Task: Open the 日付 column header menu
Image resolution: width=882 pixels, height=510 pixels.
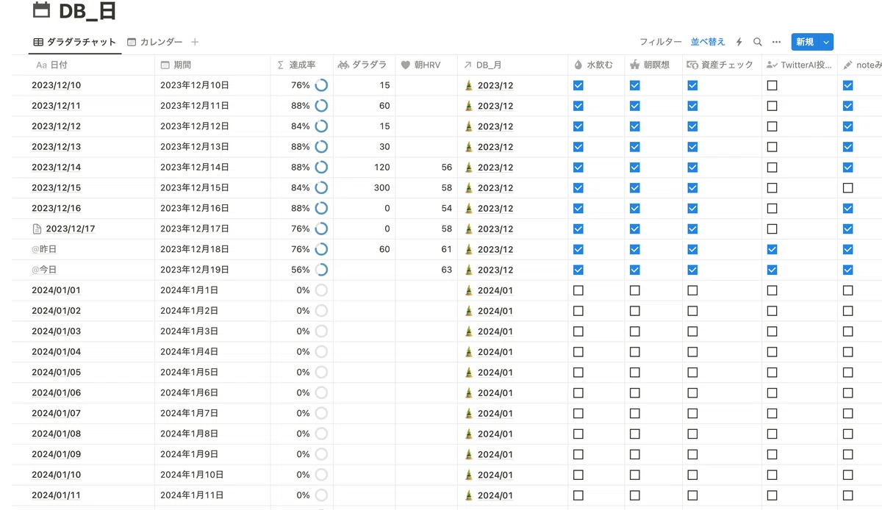Action: 92,65
